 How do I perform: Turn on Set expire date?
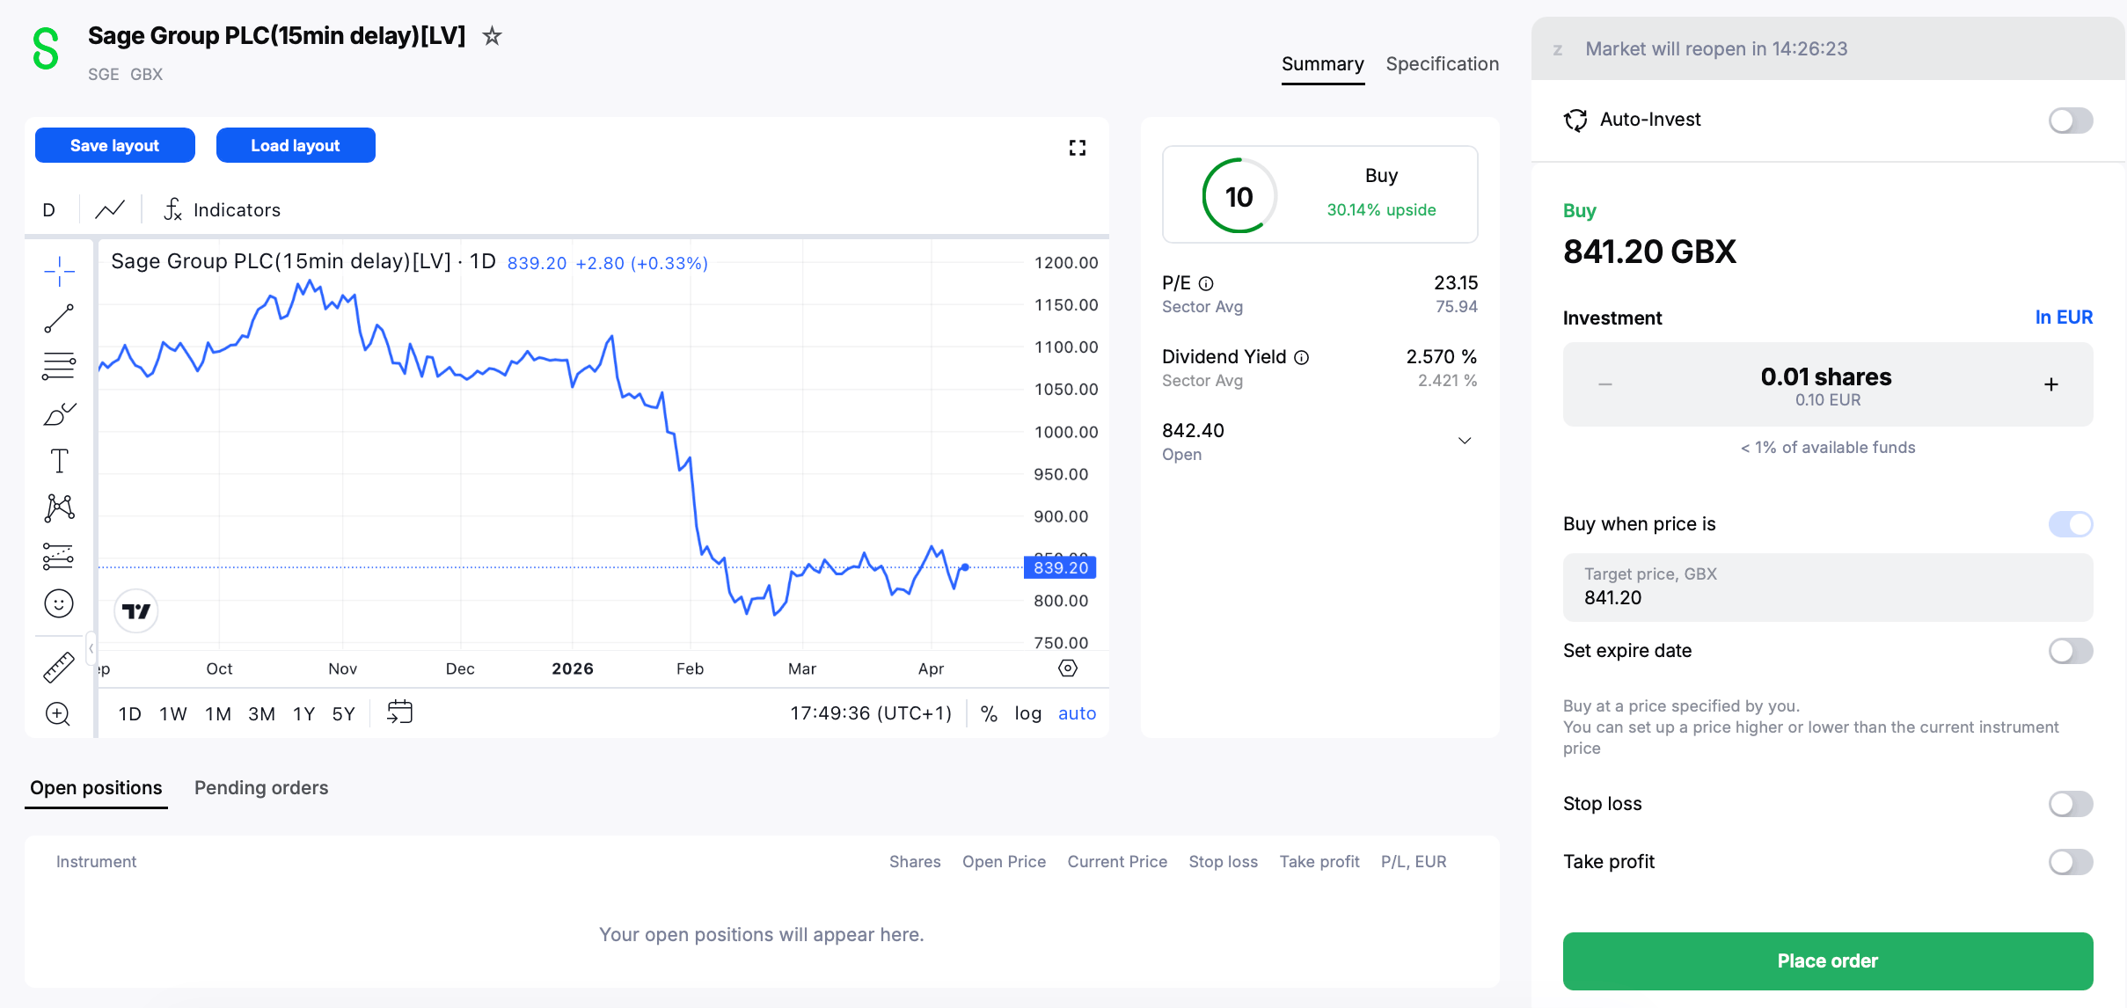coord(2070,651)
